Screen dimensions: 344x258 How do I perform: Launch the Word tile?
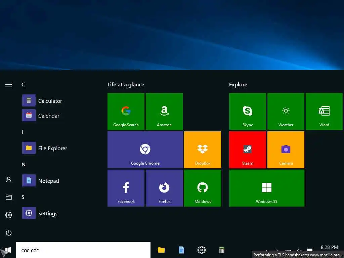[324, 112]
